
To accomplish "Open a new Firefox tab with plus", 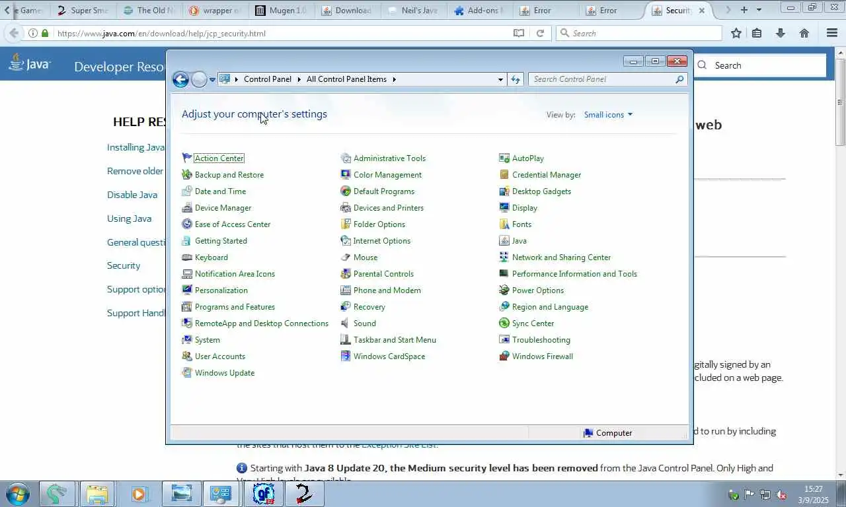I will [x=744, y=10].
